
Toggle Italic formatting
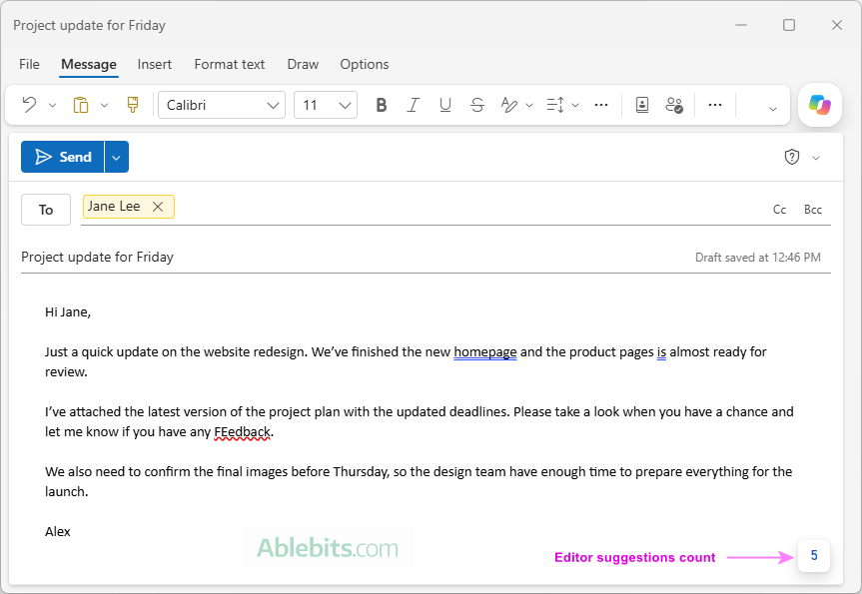pos(413,105)
